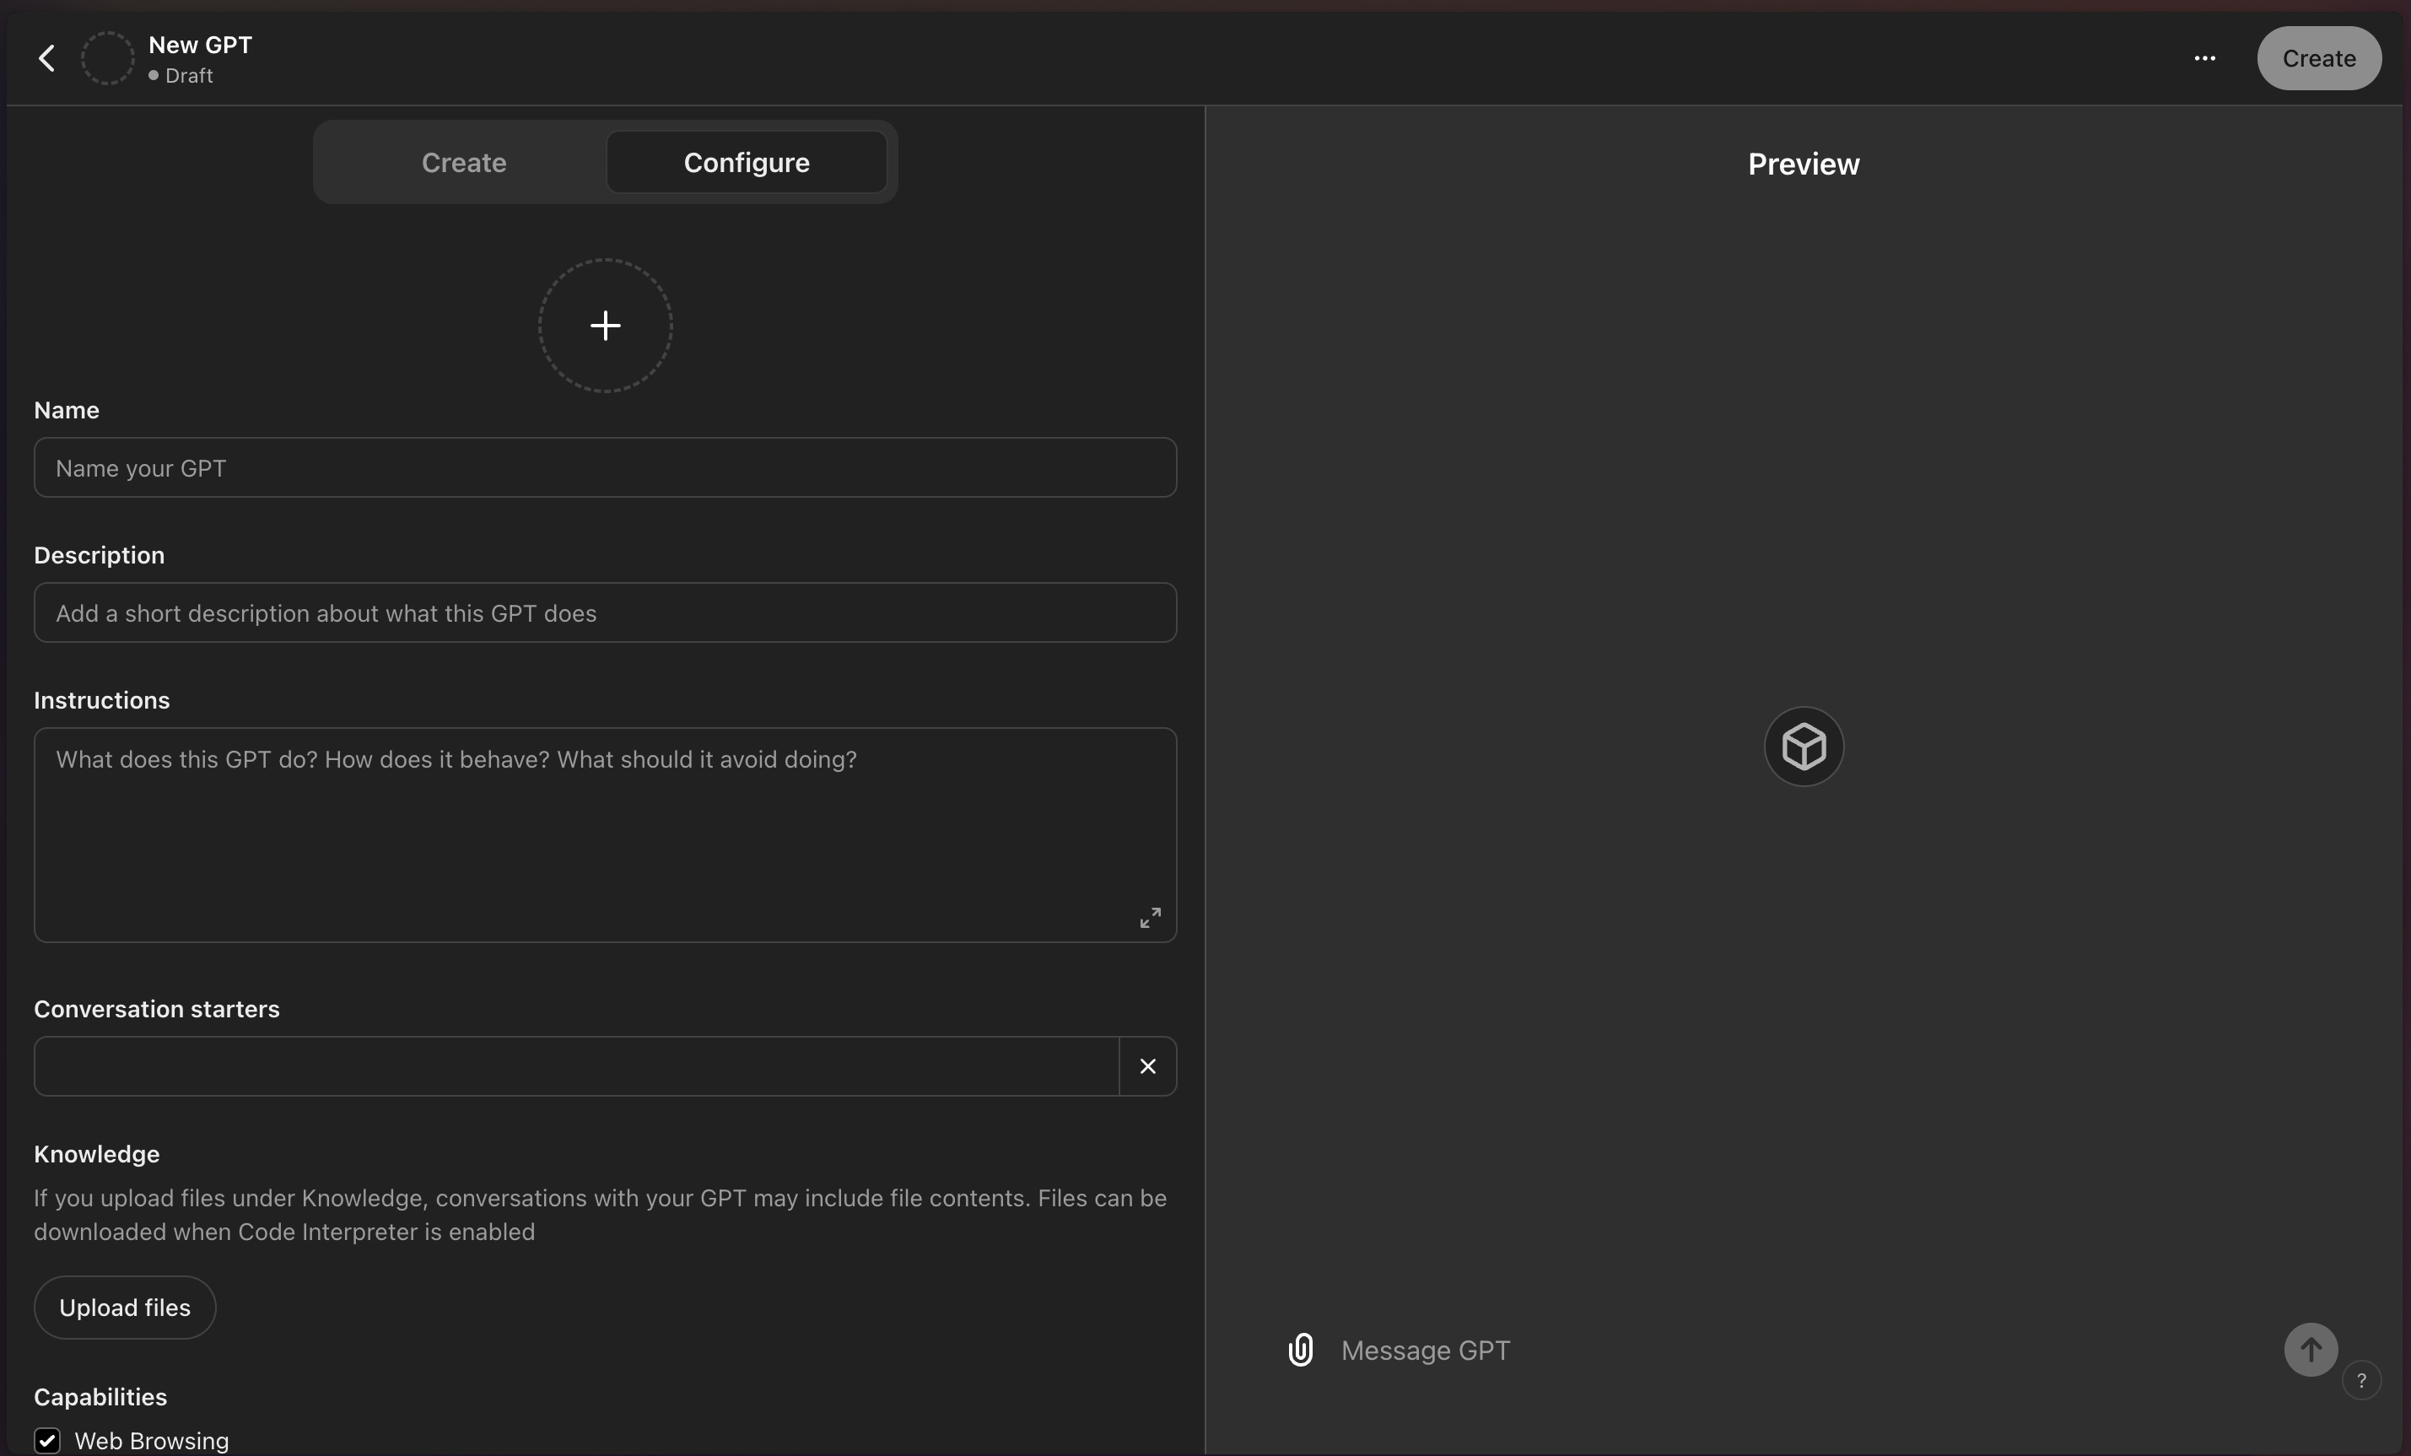Screen dimensions: 2411x1456
Task: Click the Upload files button
Action: [x=124, y=1308]
